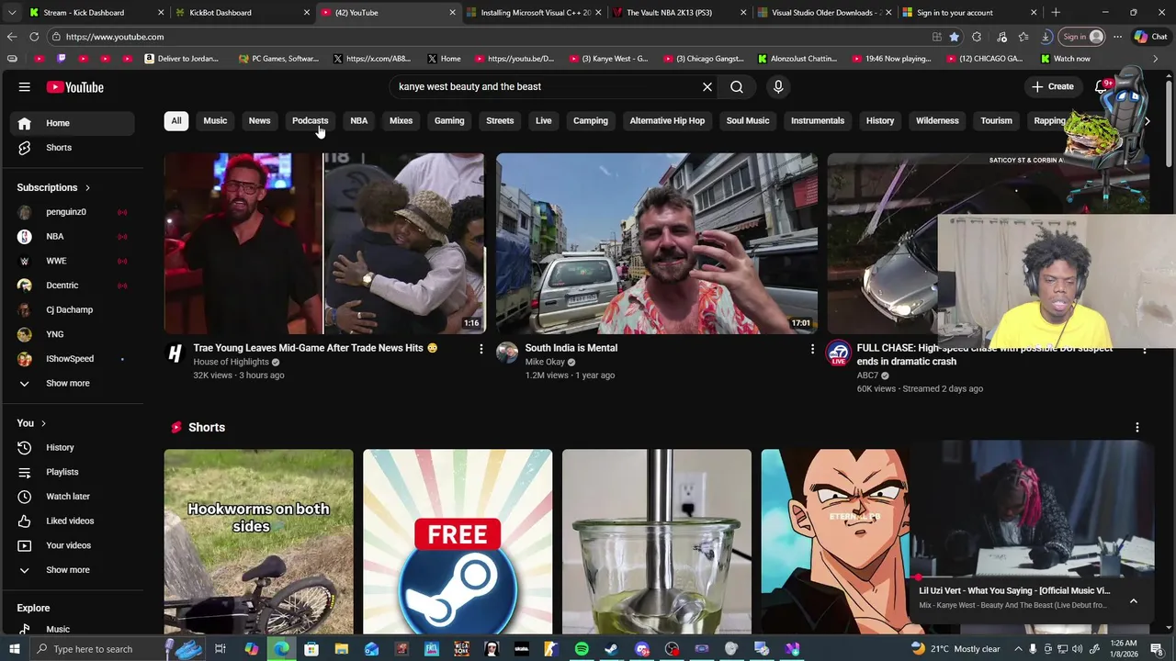Open the Hookworms on both sides short
Image resolution: width=1176 pixels, height=661 pixels.
(x=258, y=542)
